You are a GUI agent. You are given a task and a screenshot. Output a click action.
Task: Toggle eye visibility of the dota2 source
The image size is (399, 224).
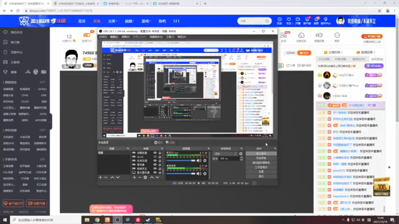tap(155, 157)
